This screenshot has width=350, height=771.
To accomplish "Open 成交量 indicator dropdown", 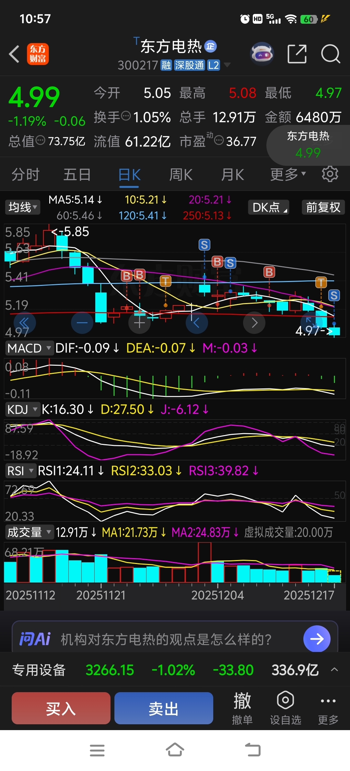I will tap(29, 532).
